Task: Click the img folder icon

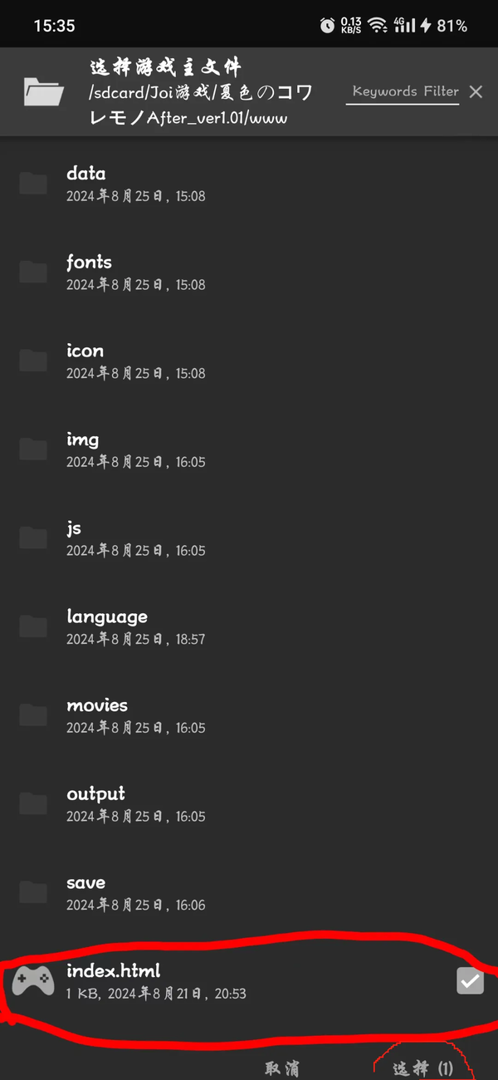Action: [x=33, y=449]
